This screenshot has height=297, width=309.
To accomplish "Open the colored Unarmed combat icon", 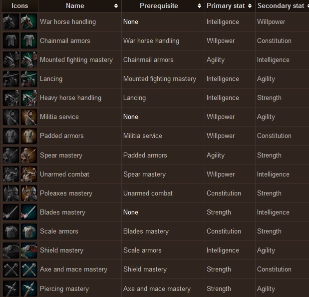I will [x=29, y=174].
